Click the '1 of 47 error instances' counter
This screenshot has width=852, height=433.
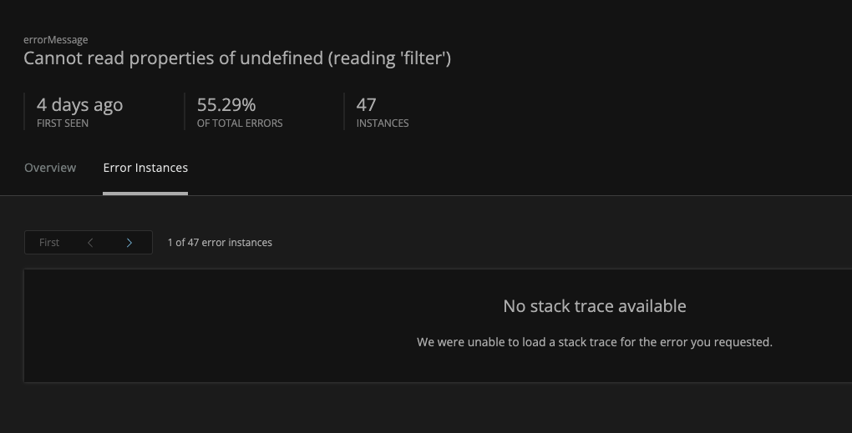pyautogui.click(x=220, y=243)
